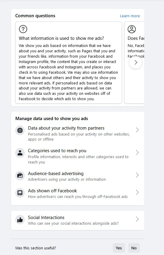Open the Learn more link
Viewport: 164px width, 255px height.
point(130,16)
